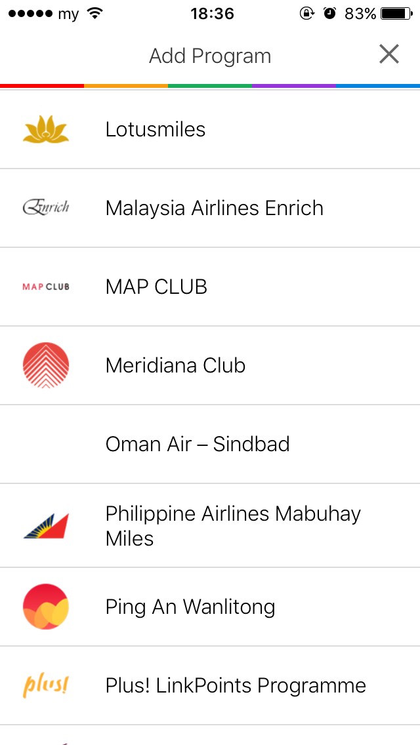Tap the red Meridiana Club circle logo
This screenshot has width=420, height=745.
pyautogui.click(x=46, y=365)
